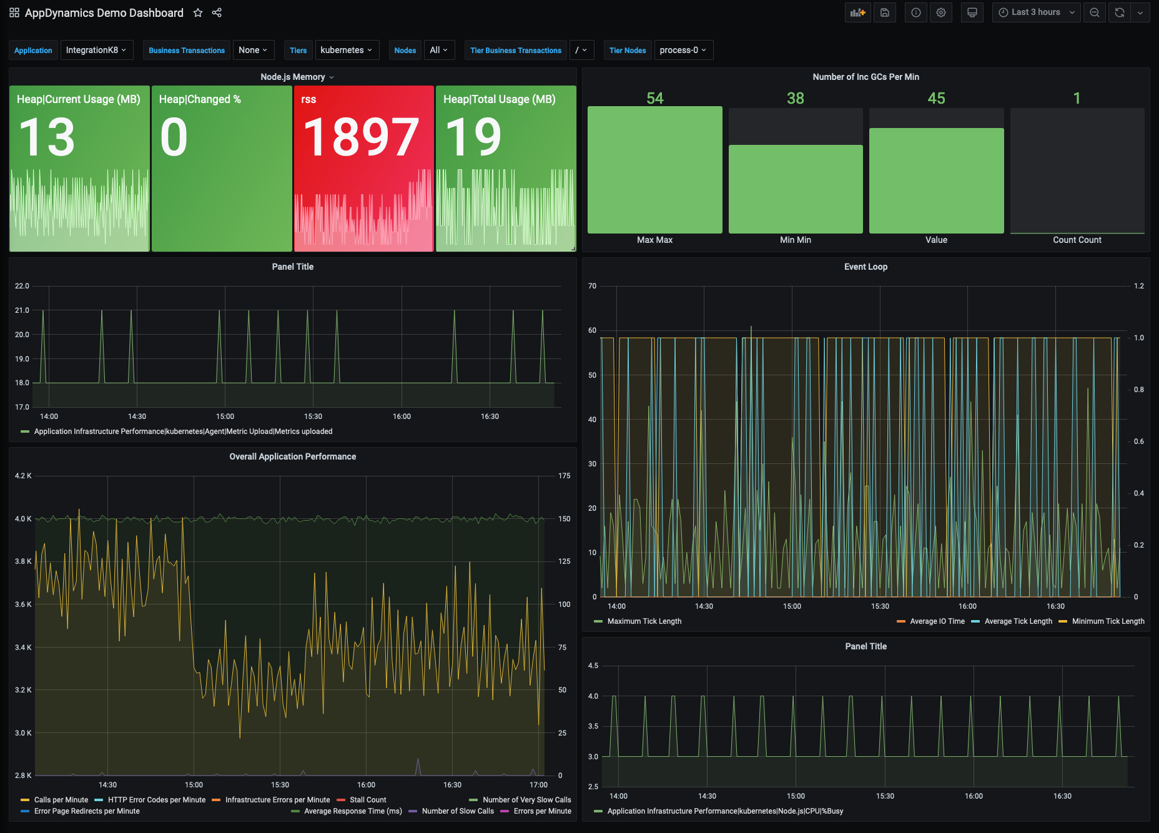This screenshot has width=1159, height=833.
Task: Click the zoom out time range icon
Action: click(1094, 12)
